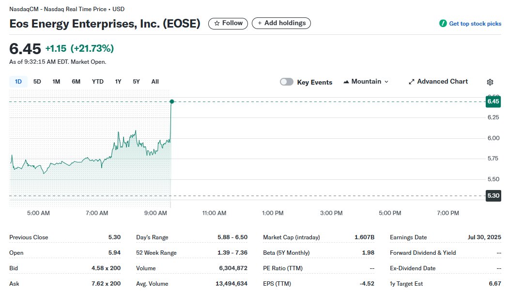Follow the EOSE stock
This screenshot has height=292, width=508.
(x=228, y=23)
